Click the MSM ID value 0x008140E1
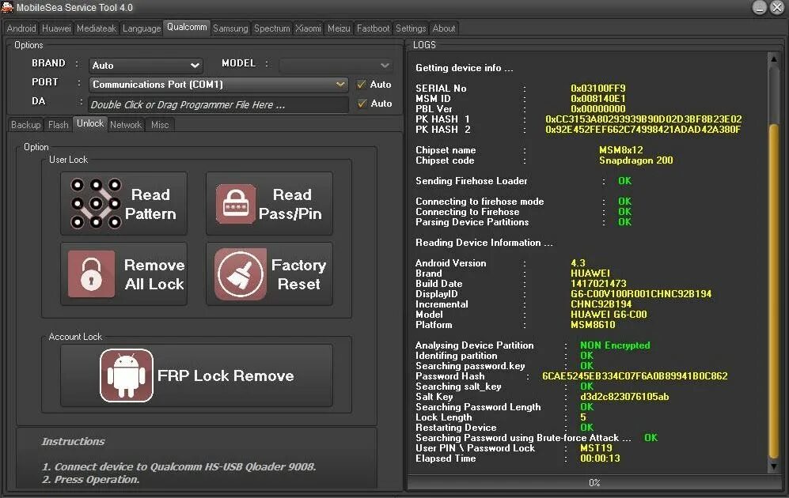 (x=597, y=99)
